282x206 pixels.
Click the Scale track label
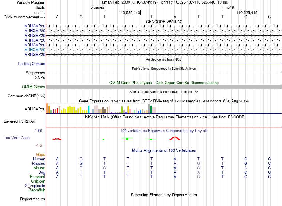tap(40, 7)
